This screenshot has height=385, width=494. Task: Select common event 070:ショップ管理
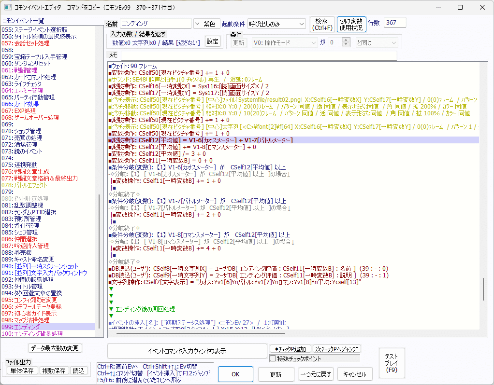[x=48, y=131]
